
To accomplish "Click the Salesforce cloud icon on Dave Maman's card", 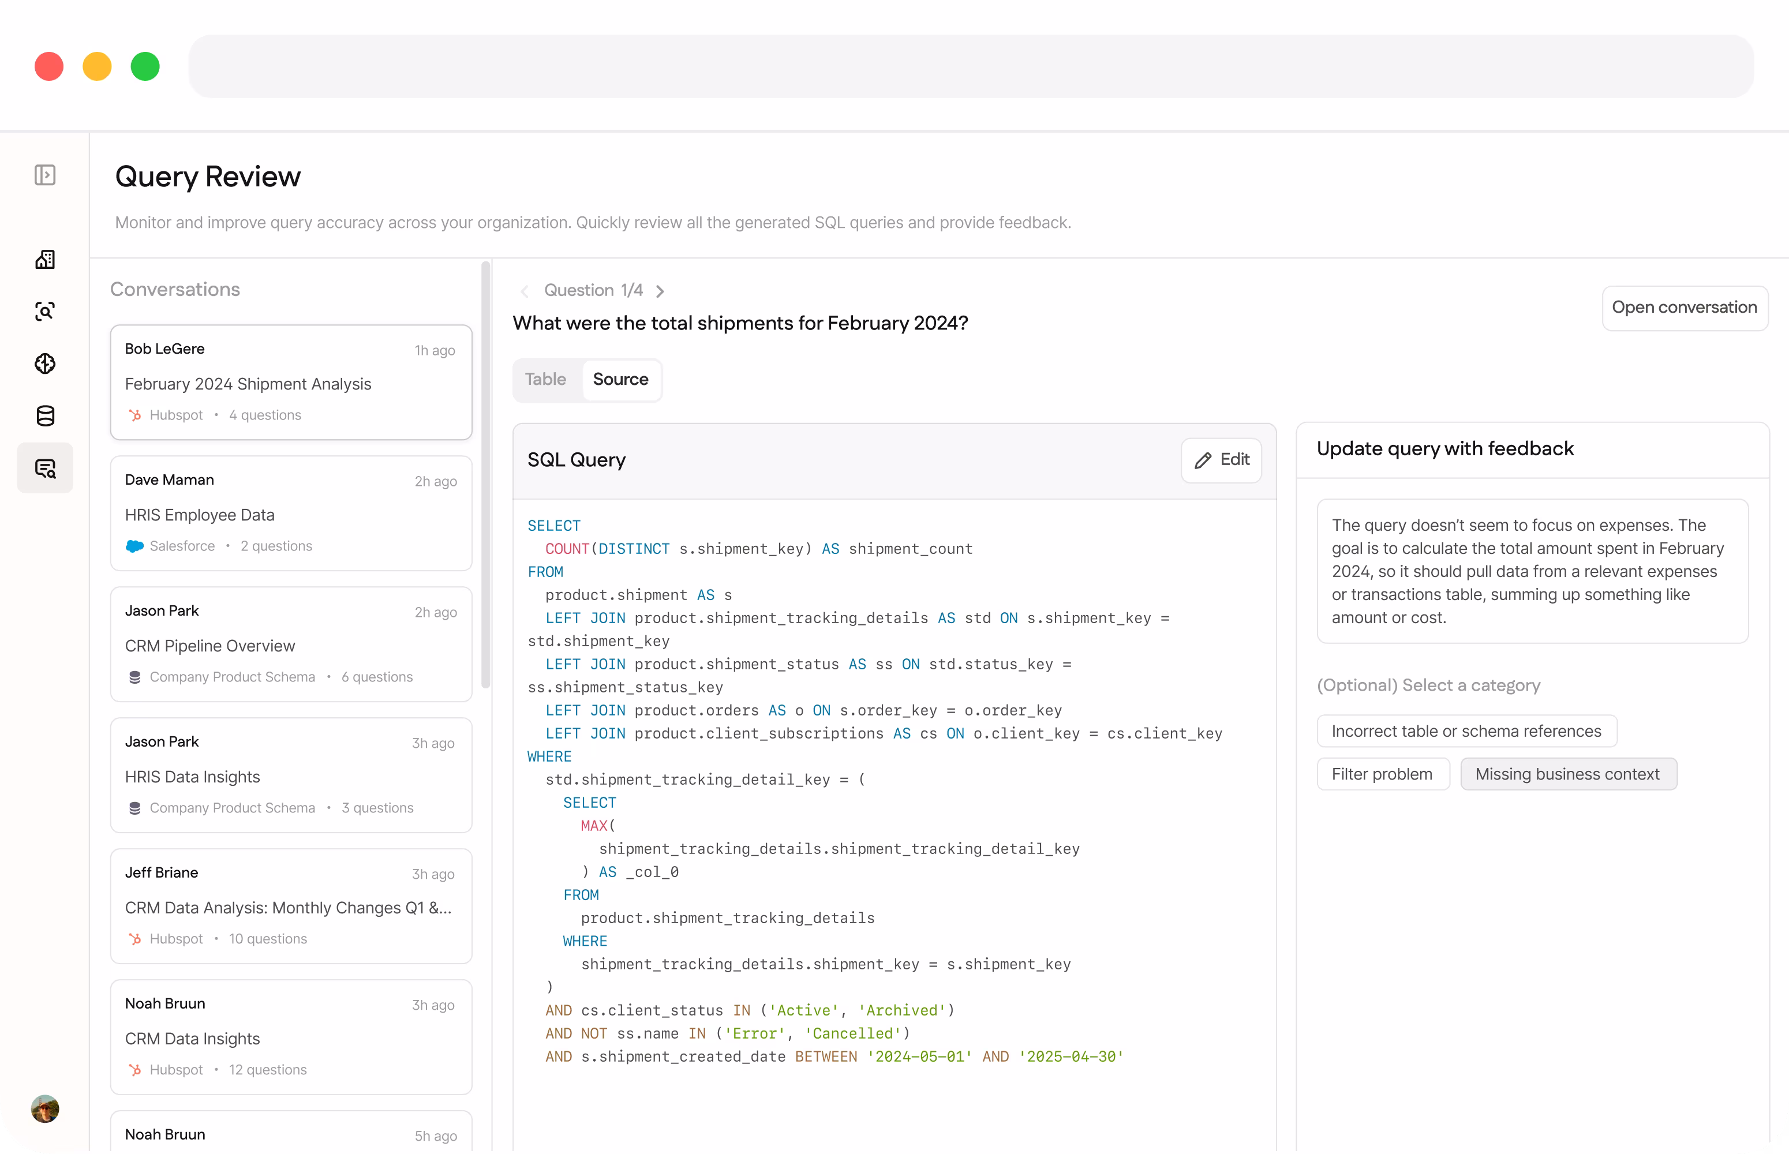I will pyautogui.click(x=135, y=546).
